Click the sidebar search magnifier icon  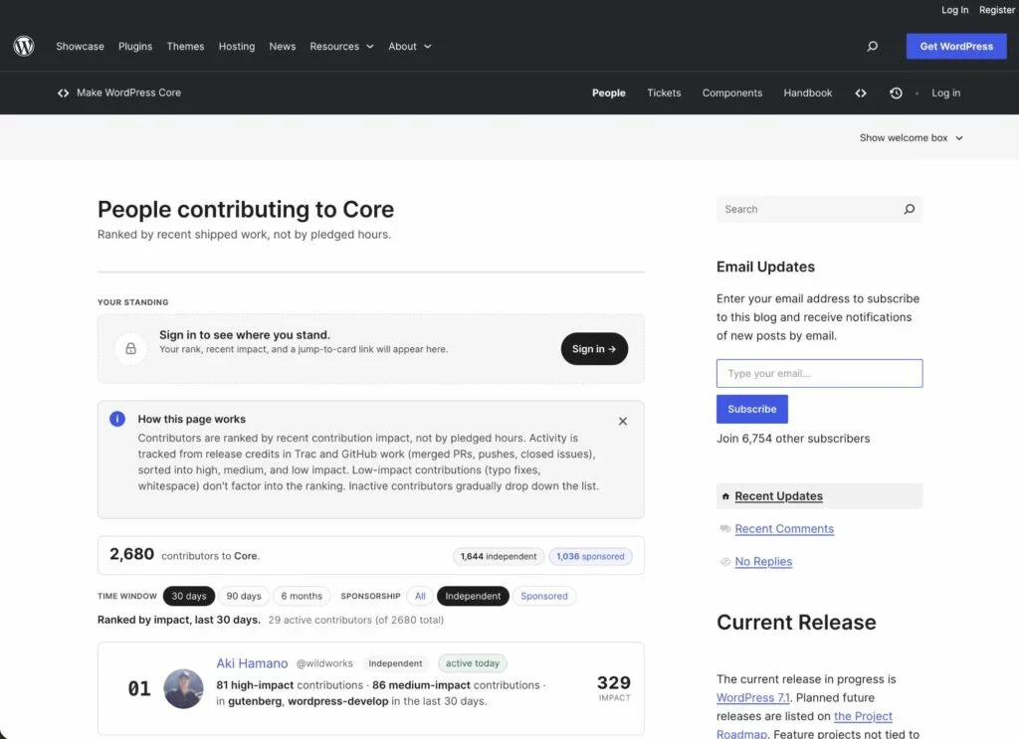910,209
